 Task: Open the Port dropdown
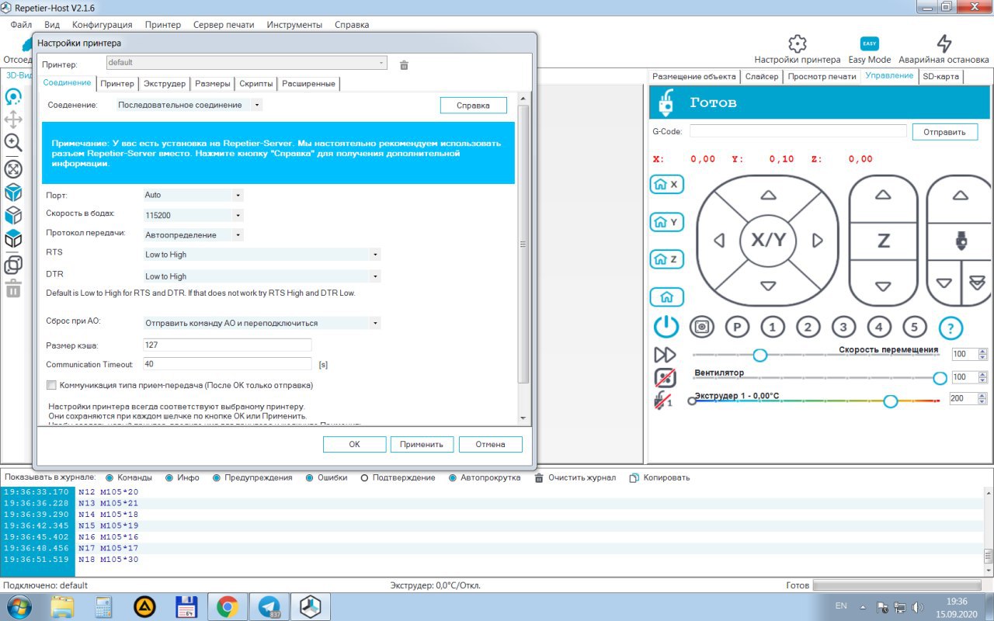[193, 195]
